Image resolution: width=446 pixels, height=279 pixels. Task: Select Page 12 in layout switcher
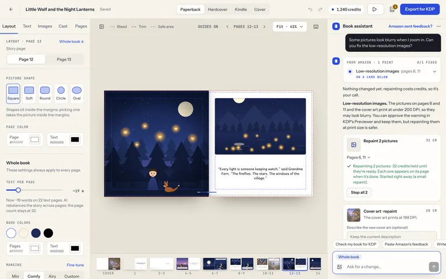pos(26,59)
